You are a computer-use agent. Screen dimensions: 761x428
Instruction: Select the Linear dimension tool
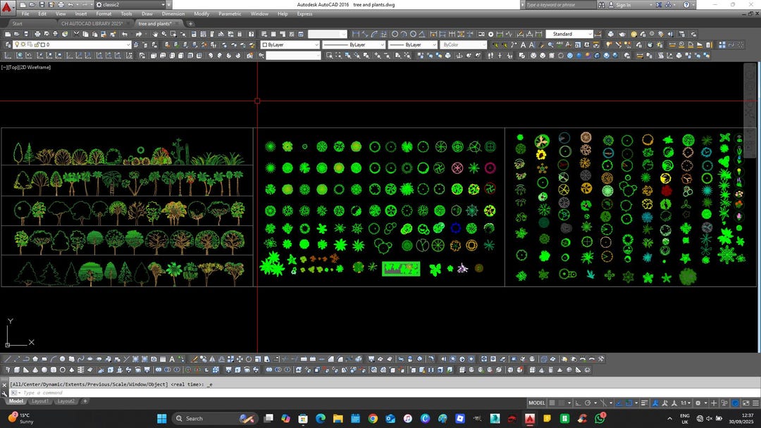pyautogui.click(x=356, y=34)
